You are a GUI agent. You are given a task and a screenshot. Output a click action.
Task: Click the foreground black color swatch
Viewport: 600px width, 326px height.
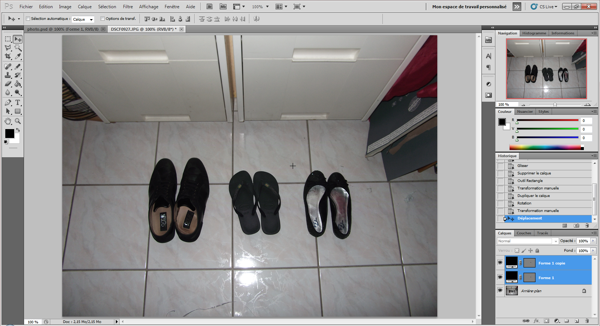(9, 134)
